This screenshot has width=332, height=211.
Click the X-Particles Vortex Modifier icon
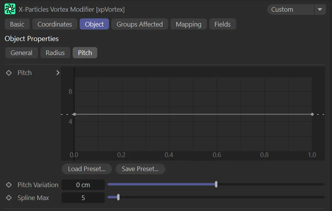point(10,9)
